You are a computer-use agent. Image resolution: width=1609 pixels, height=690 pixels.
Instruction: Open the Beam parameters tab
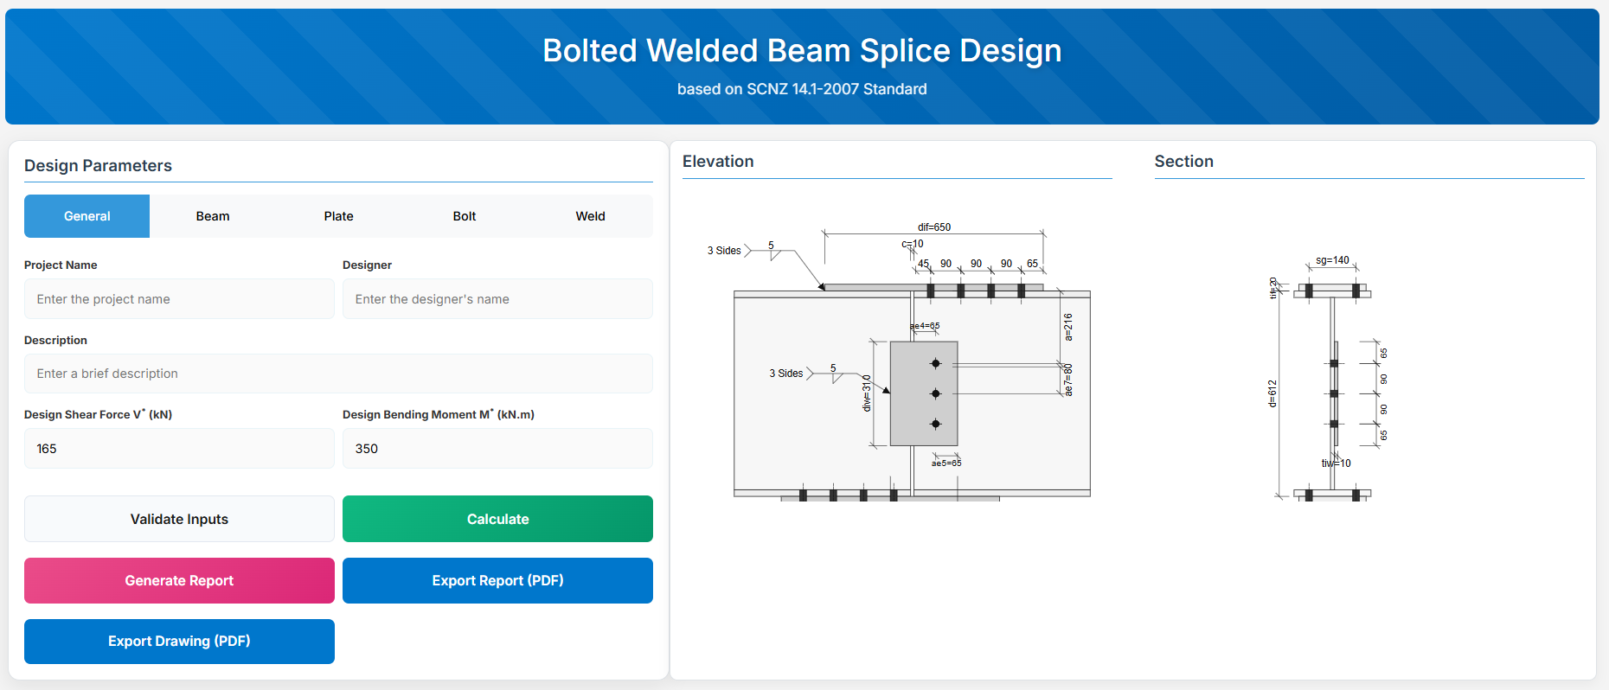pyautogui.click(x=213, y=216)
